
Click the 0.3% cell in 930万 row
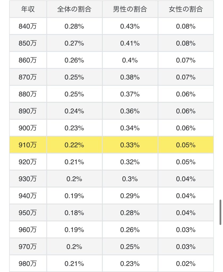click(130, 179)
